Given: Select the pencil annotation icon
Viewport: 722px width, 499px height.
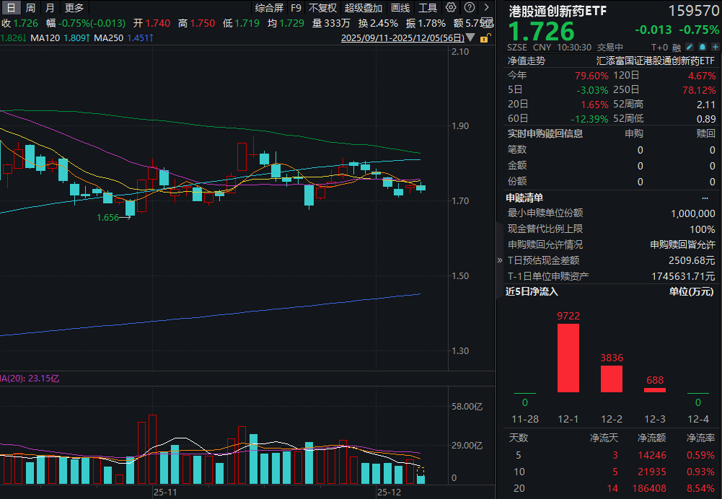Looking at the screenshot, I should [690, 45].
